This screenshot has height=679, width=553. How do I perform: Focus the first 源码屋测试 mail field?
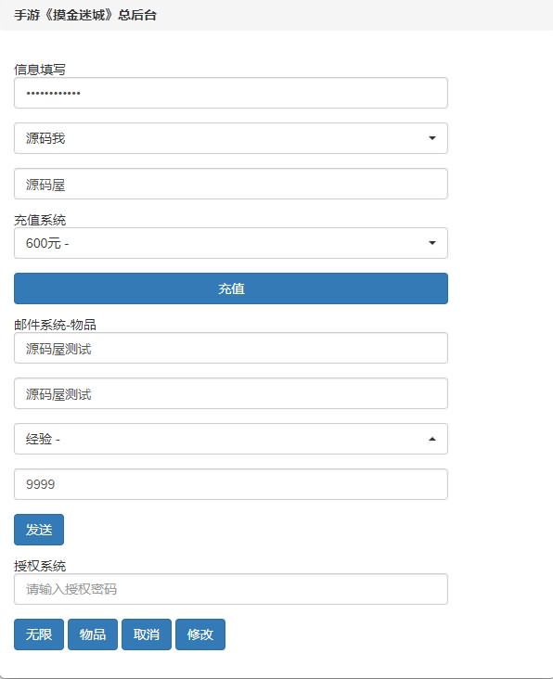[231, 348]
